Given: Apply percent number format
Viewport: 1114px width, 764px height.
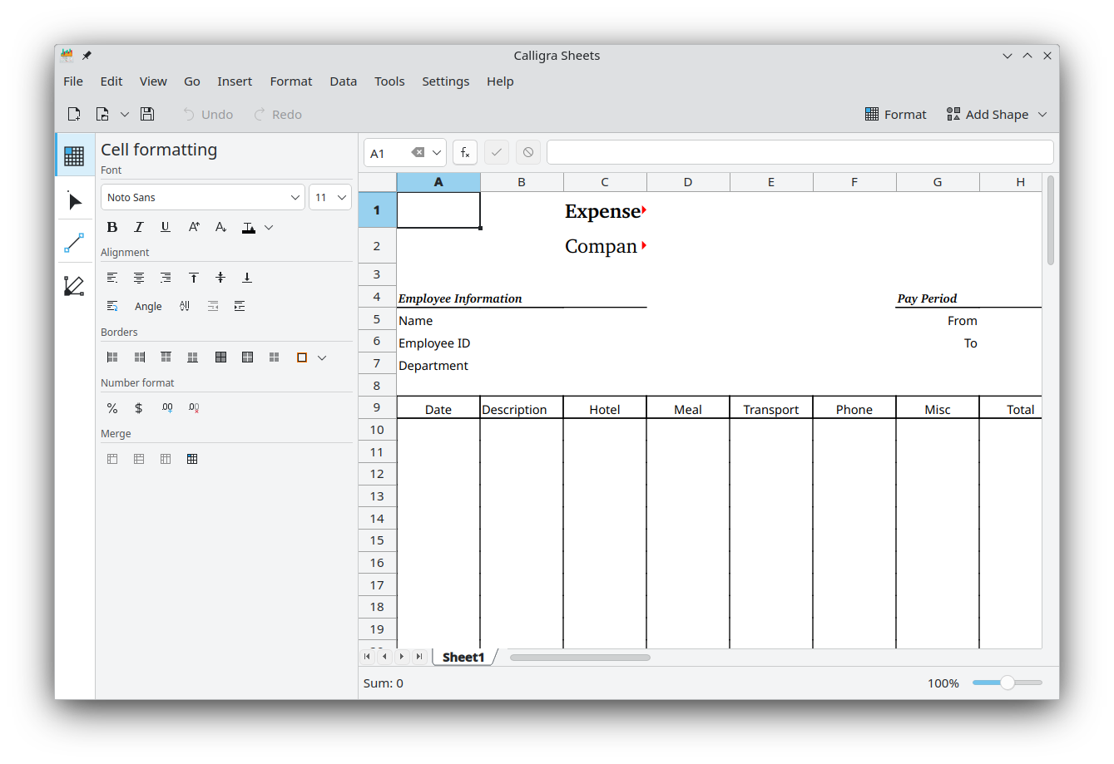Looking at the screenshot, I should 112,408.
